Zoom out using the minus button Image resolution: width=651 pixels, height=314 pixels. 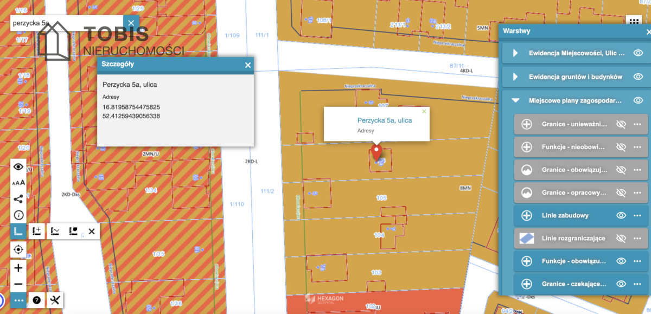tap(18, 284)
